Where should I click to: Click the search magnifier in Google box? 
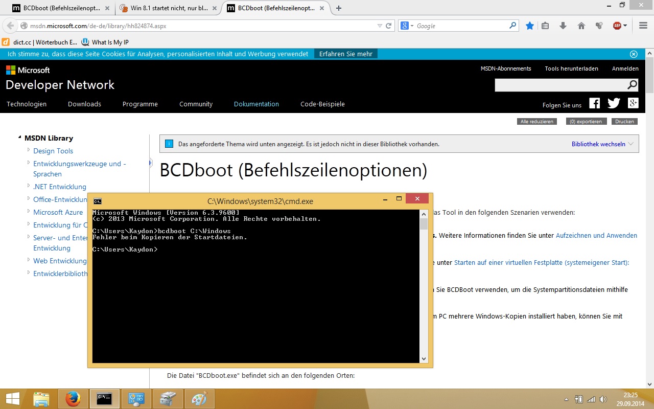coord(513,25)
